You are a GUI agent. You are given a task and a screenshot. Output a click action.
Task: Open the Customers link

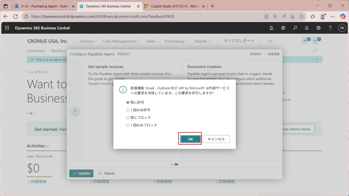pyautogui.click(x=36, y=51)
